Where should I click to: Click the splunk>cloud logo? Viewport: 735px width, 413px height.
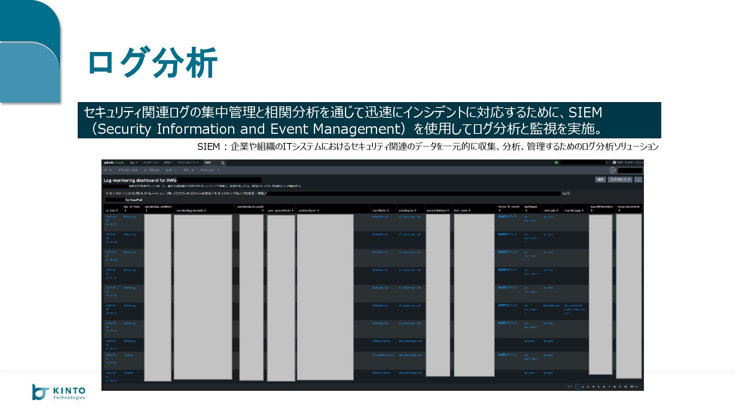pos(113,163)
